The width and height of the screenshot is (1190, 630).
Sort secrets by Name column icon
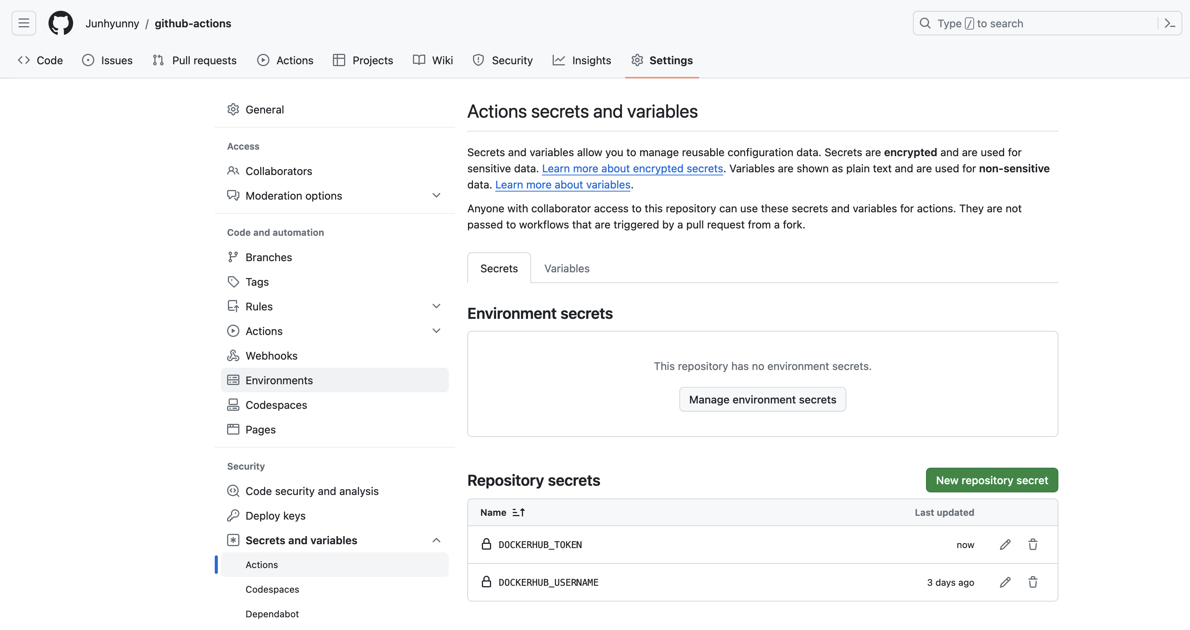click(518, 512)
